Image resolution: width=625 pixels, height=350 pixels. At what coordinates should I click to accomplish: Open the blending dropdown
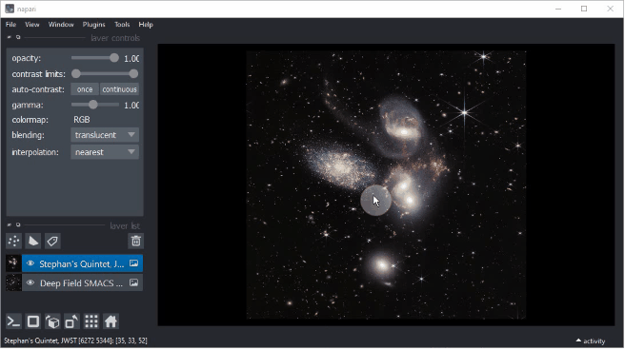click(105, 135)
